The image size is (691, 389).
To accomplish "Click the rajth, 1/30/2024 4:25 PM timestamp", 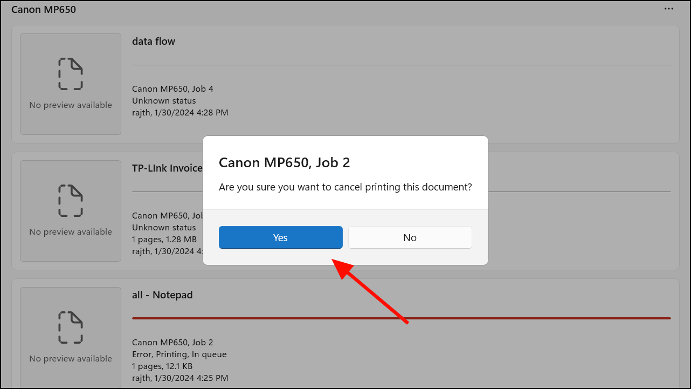I will (180, 378).
